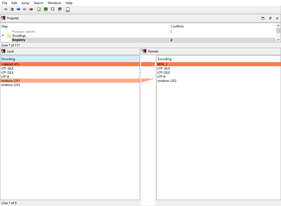
Task: Jump to the previous change arrow icon
Action: (5, 9)
